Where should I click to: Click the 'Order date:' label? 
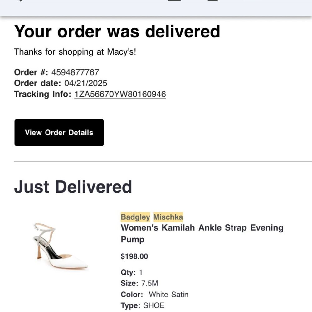tap(37, 83)
